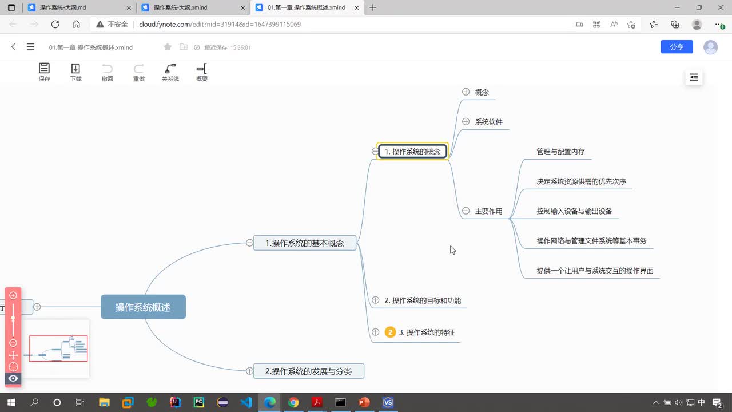Open PyCharm from the taskbar

point(199,402)
